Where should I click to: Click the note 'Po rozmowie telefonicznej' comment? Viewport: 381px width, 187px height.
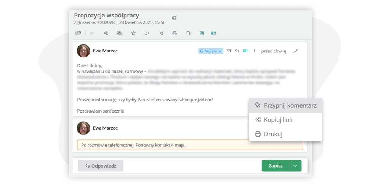point(190,145)
